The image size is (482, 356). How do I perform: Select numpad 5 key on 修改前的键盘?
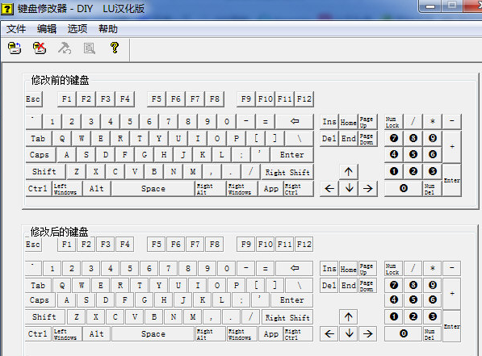(x=413, y=154)
